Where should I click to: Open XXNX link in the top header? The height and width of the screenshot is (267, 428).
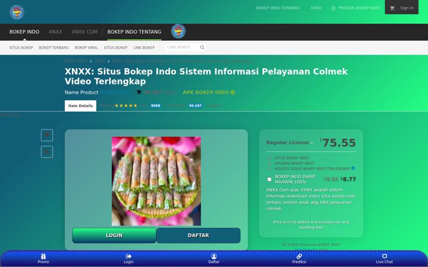(x=316, y=8)
